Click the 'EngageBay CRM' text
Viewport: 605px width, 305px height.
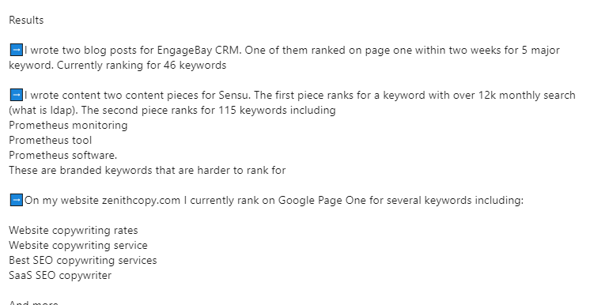[x=198, y=51]
